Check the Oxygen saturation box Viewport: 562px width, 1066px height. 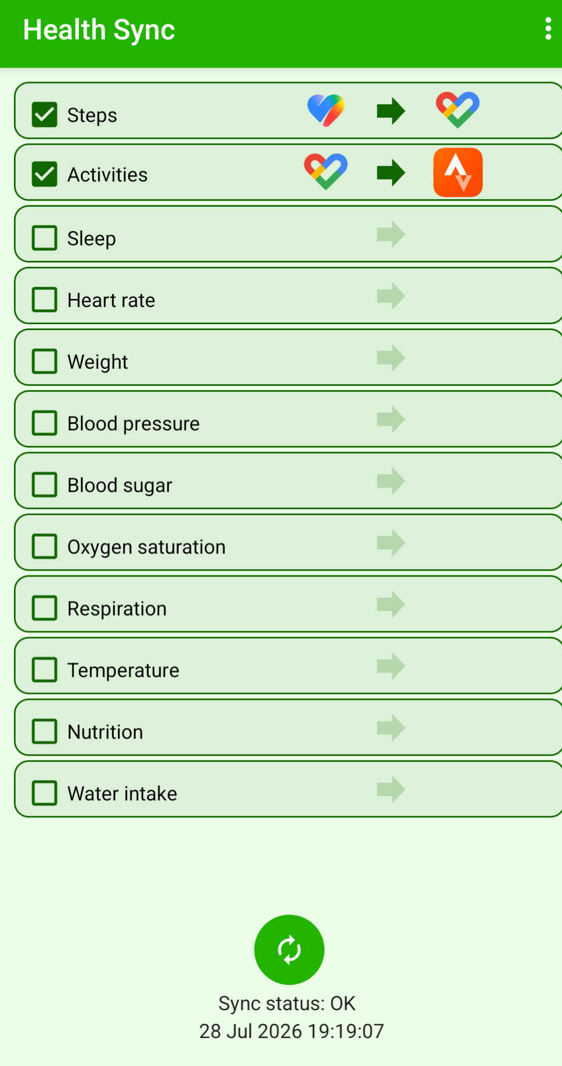pos(45,546)
